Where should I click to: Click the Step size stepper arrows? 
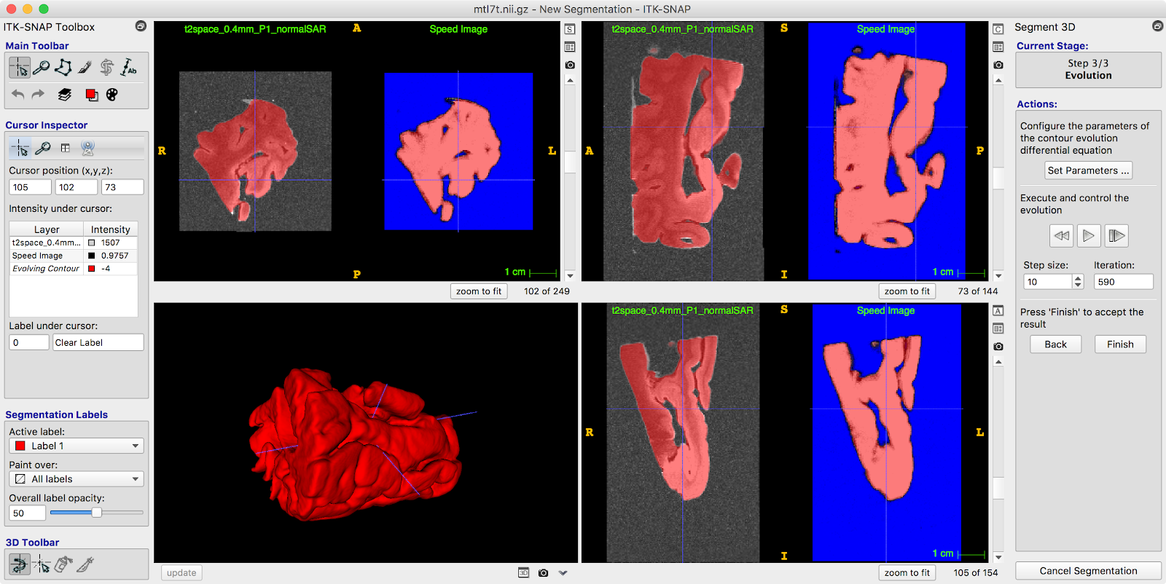click(x=1078, y=282)
